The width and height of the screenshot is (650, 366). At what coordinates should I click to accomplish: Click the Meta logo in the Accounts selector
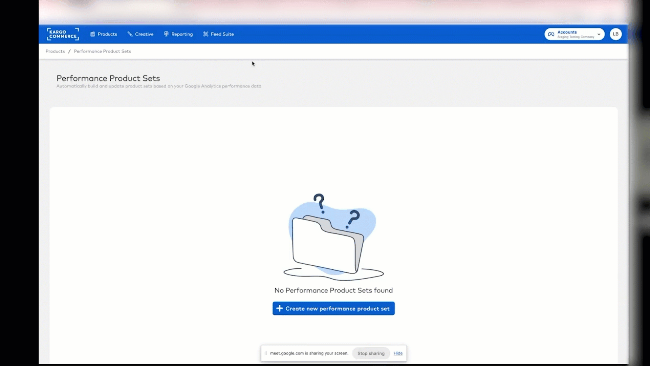pyautogui.click(x=551, y=34)
